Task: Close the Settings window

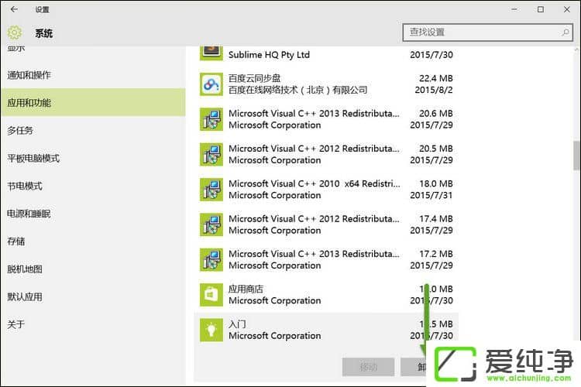Action: 567,9
